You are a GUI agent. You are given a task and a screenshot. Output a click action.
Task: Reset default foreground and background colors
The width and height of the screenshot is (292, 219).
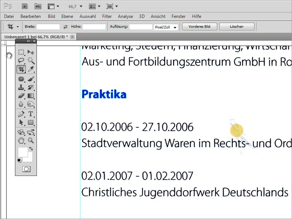click(x=19, y=161)
